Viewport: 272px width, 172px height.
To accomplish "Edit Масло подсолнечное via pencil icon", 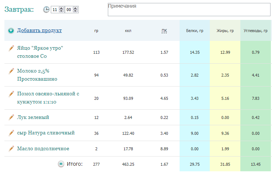I will point(11,149).
